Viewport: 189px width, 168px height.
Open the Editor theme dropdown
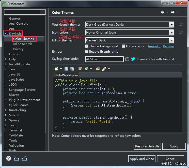click(x=172, y=40)
